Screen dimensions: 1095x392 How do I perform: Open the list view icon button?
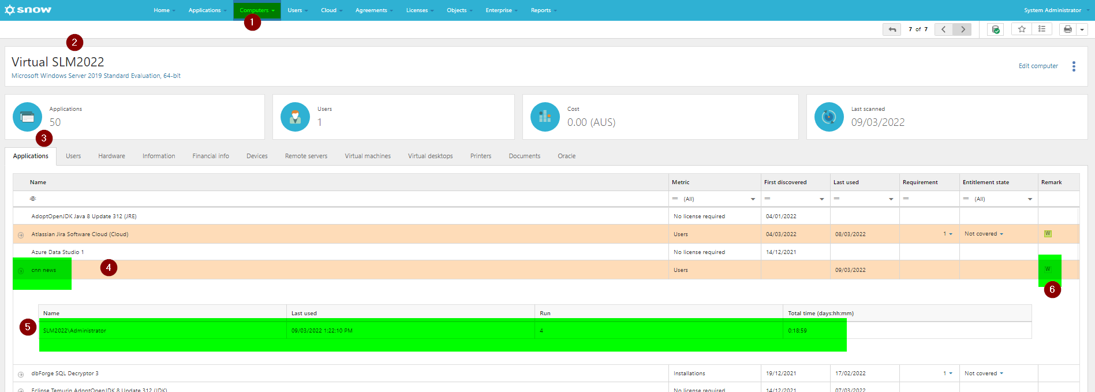pyautogui.click(x=1042, y=29)
